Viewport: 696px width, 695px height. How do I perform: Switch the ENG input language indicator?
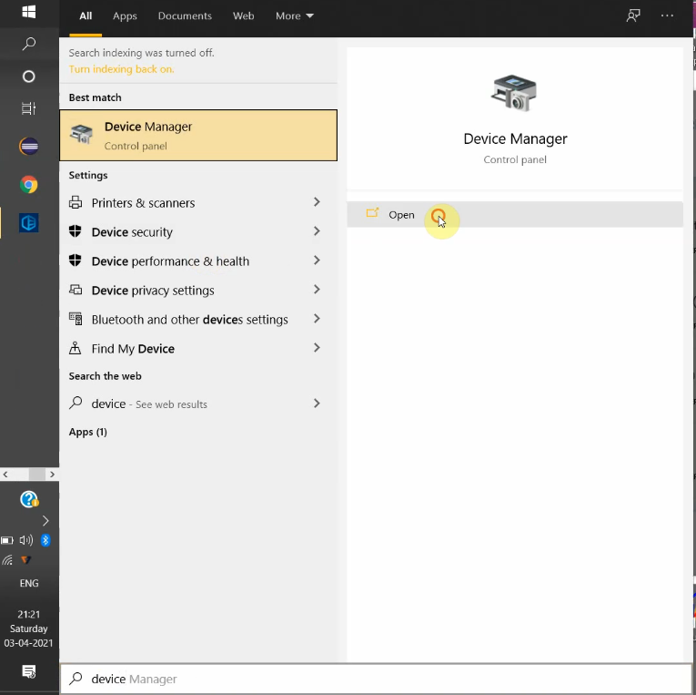(29, 583)
